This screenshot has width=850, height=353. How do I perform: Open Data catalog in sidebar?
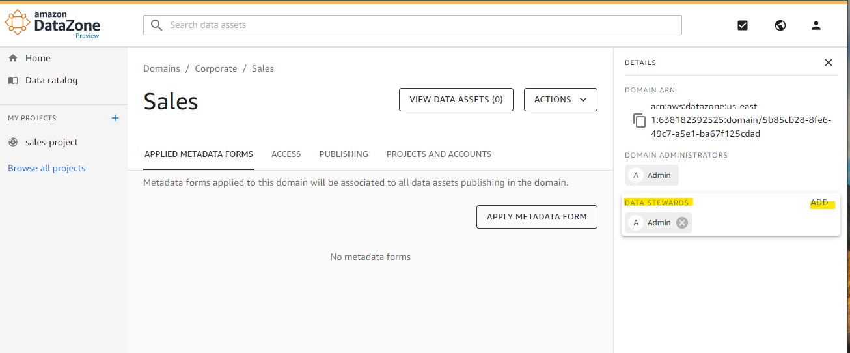[x=51, y=81]
